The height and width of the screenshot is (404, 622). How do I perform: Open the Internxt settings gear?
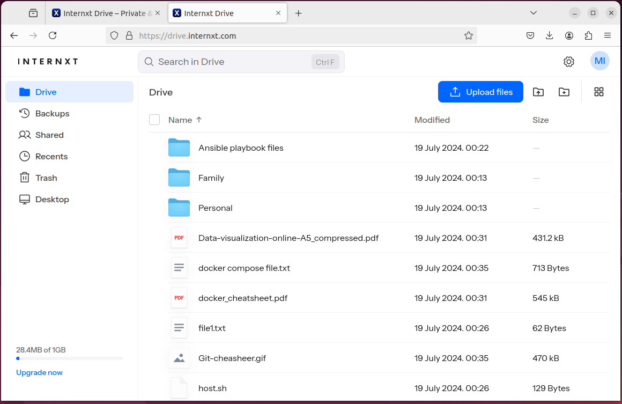(x=568, y=61)
